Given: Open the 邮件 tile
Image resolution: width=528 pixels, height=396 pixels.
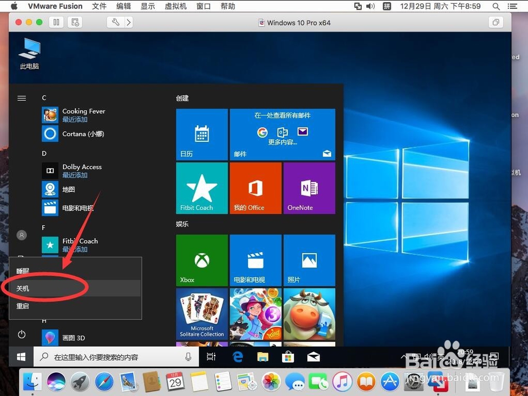Looking at the screenshot, I should [282, 134].
